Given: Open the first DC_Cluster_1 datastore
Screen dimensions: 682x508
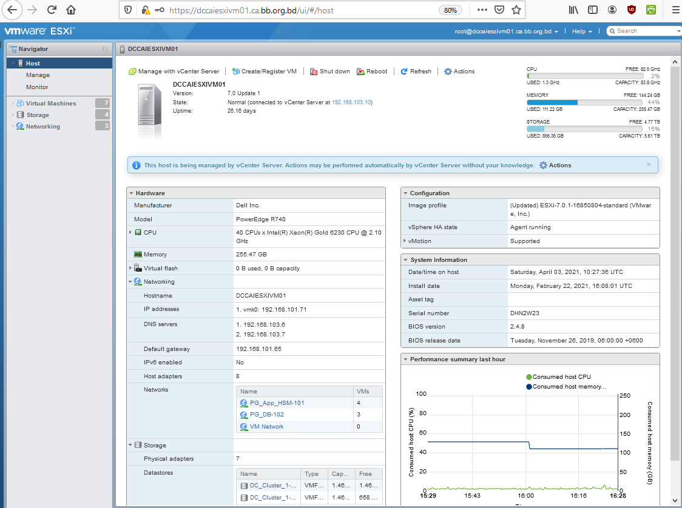Looking at the screenshot, I should point(272,486).
